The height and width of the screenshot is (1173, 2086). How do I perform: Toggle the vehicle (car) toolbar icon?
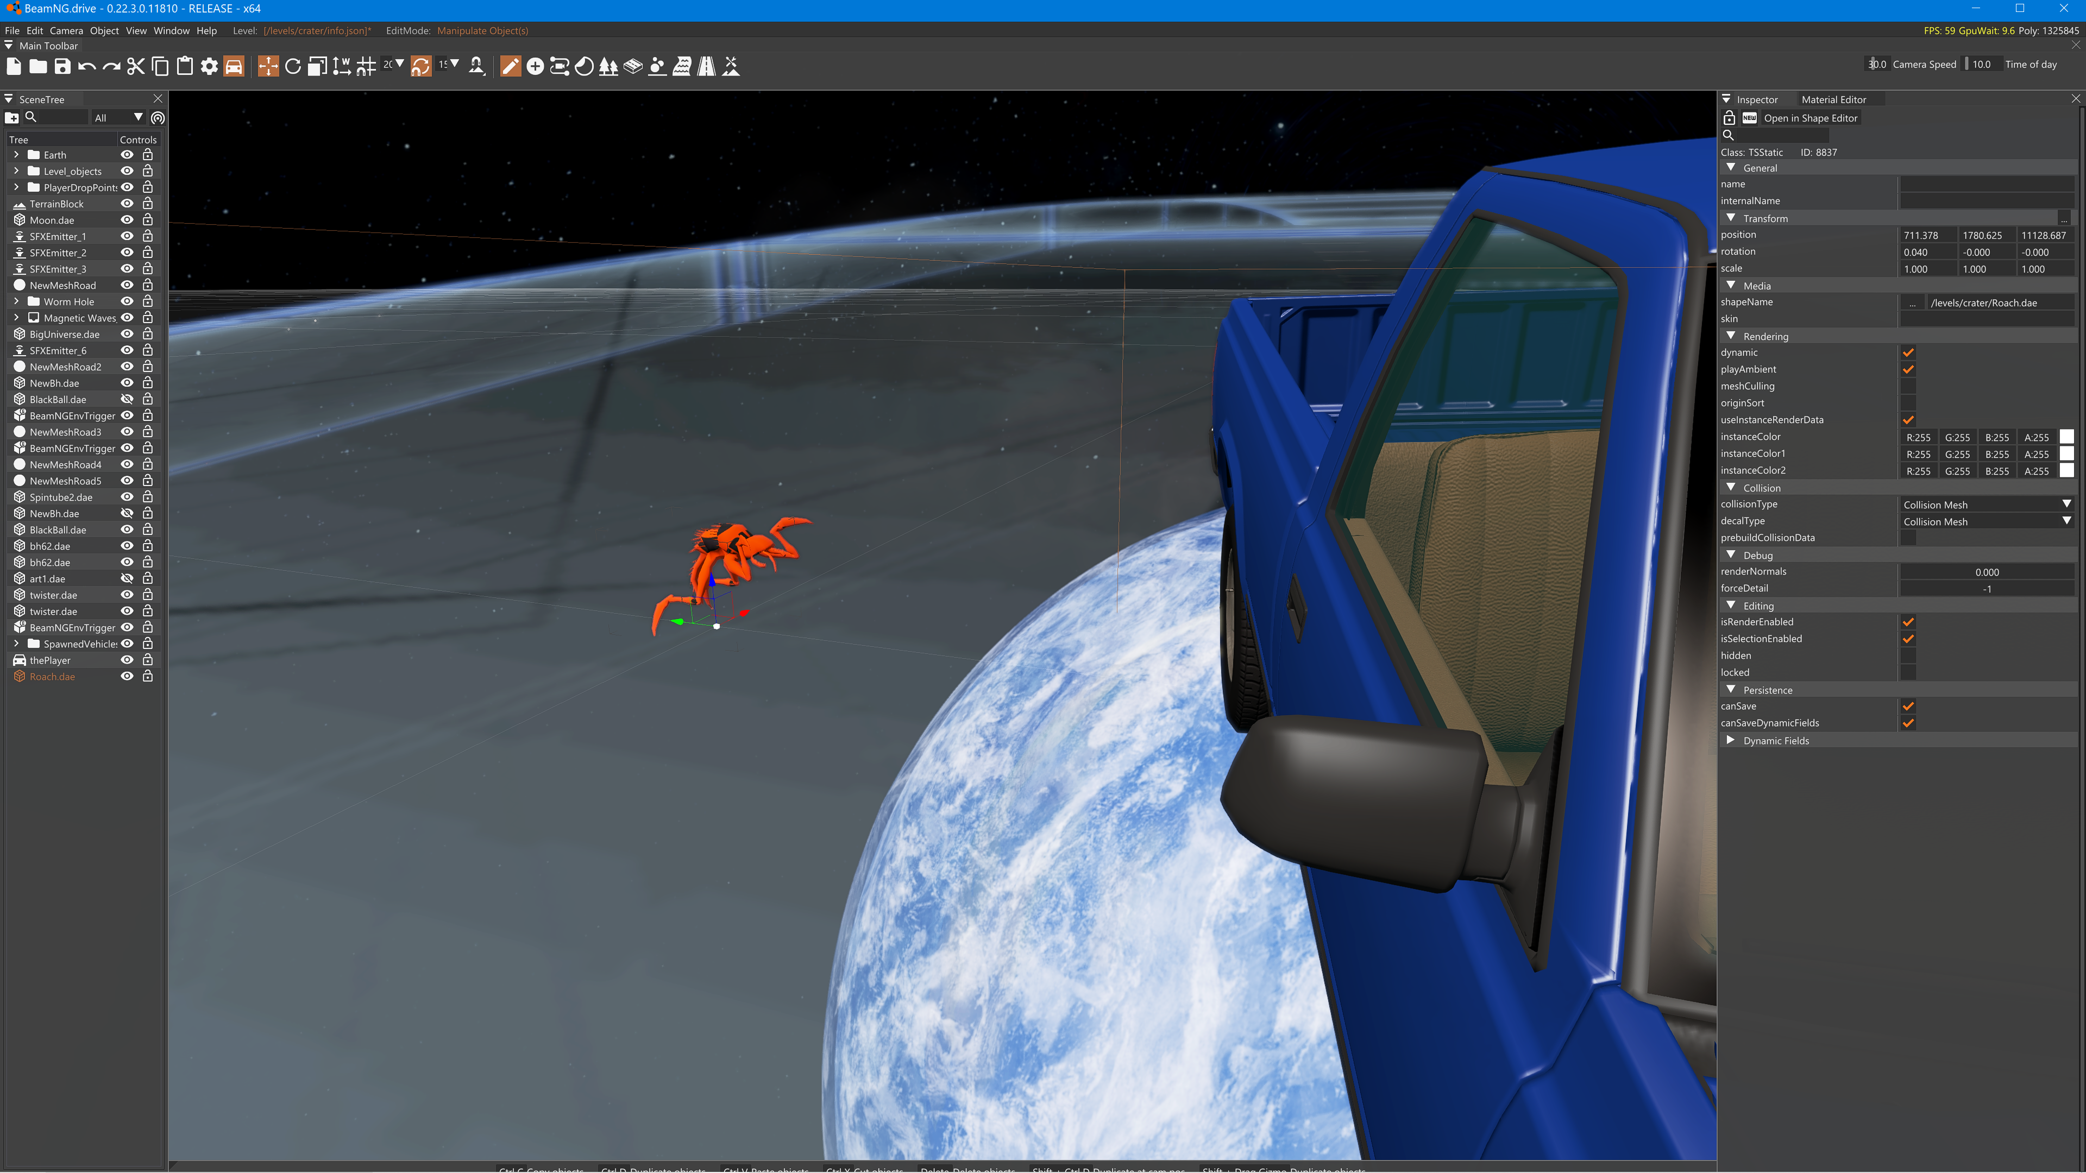[233, 66]
